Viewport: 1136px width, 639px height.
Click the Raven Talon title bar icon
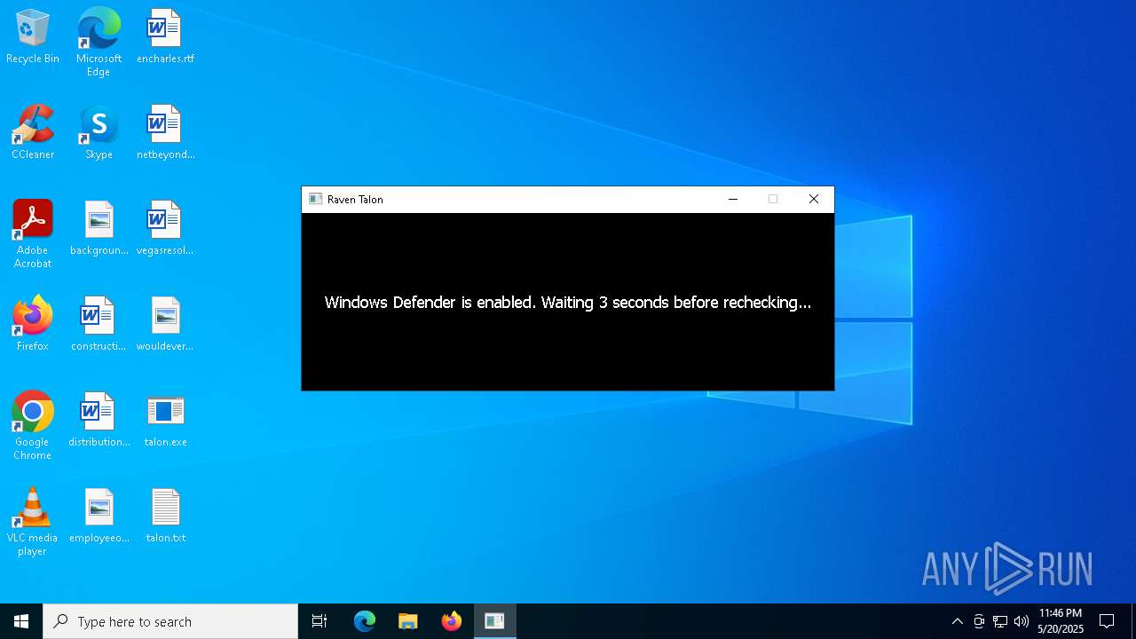coord(315,200)
